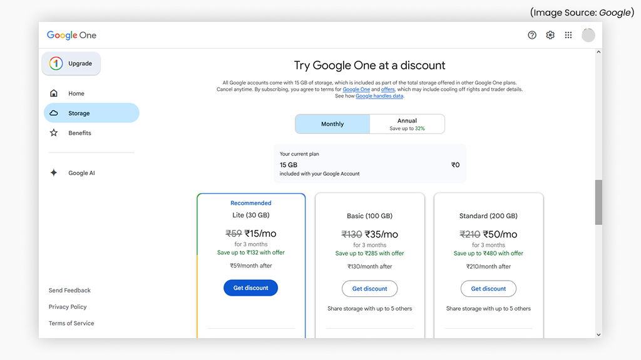View the Privacy Policy
This screenshot has height=360, width=641.
click(x=68, y=306)
